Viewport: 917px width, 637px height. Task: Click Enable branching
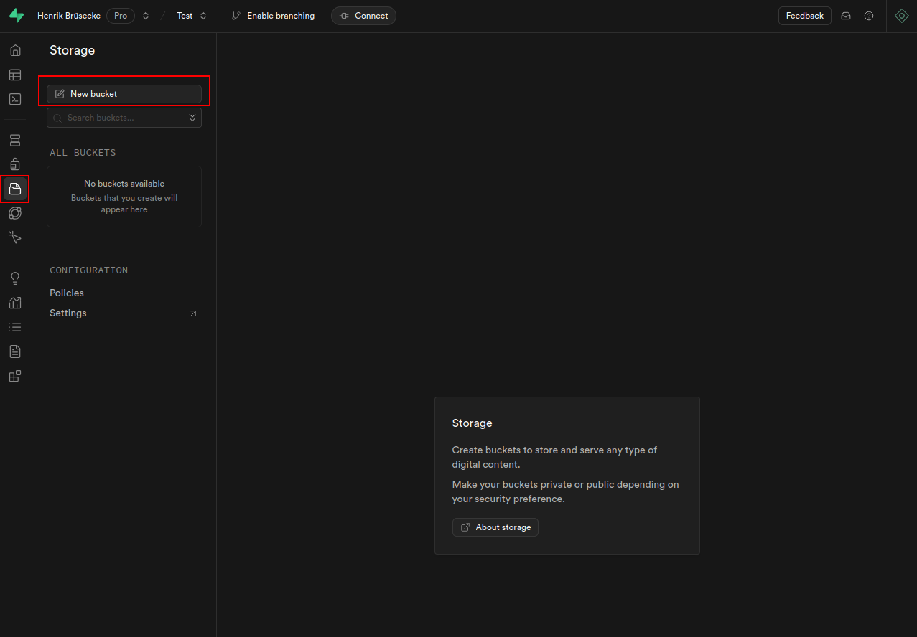click(274, 16)
